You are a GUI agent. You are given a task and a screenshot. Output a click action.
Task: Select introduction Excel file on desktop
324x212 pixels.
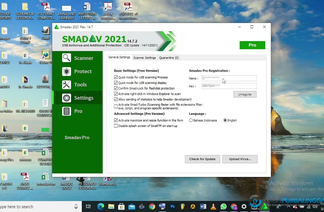point(45,179)
